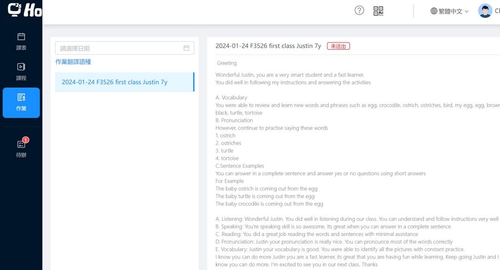Open the calendar icon in date field
Viewport: 500px width, 270px height.
tap(186, 48)
